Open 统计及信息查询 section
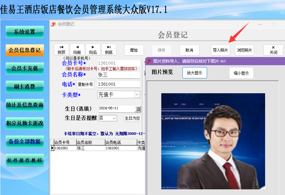 coord(25,105)
